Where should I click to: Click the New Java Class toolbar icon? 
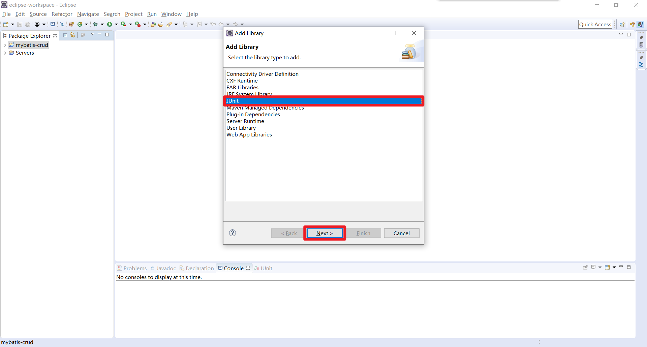coord(80,24)
